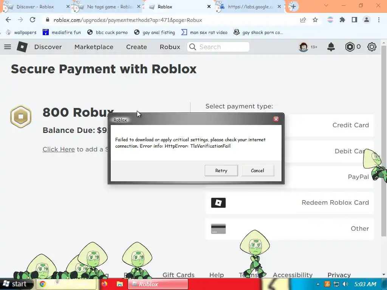Open Discover in Roblox navigation
Screen dimensions: 387x290
(48, 47)
